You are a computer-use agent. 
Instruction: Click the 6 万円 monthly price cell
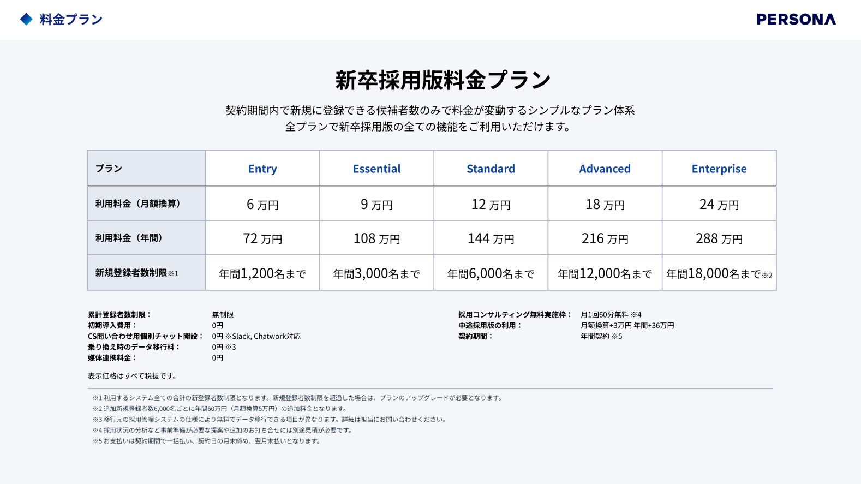tap(262, 204)
